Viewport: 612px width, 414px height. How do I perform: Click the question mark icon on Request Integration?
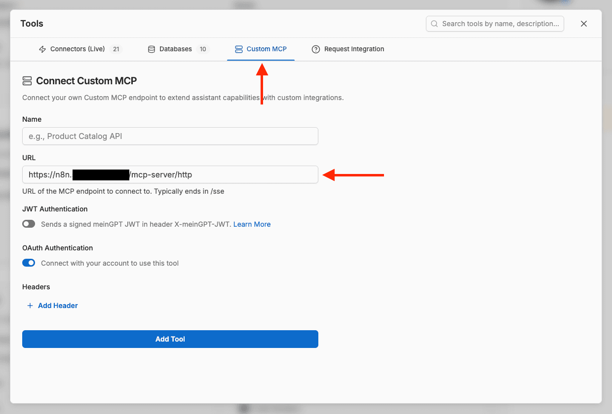click(315, 49)
